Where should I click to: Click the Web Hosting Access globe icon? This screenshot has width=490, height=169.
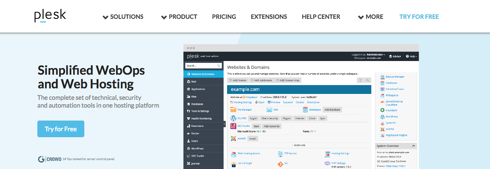pyautogui.click(x=233, y=154)
